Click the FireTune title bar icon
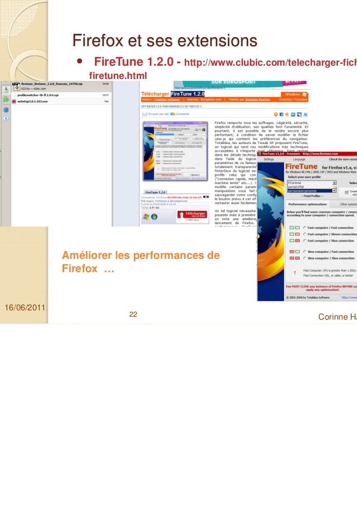Viewport: 357px width, 505px height. (260, 153)
